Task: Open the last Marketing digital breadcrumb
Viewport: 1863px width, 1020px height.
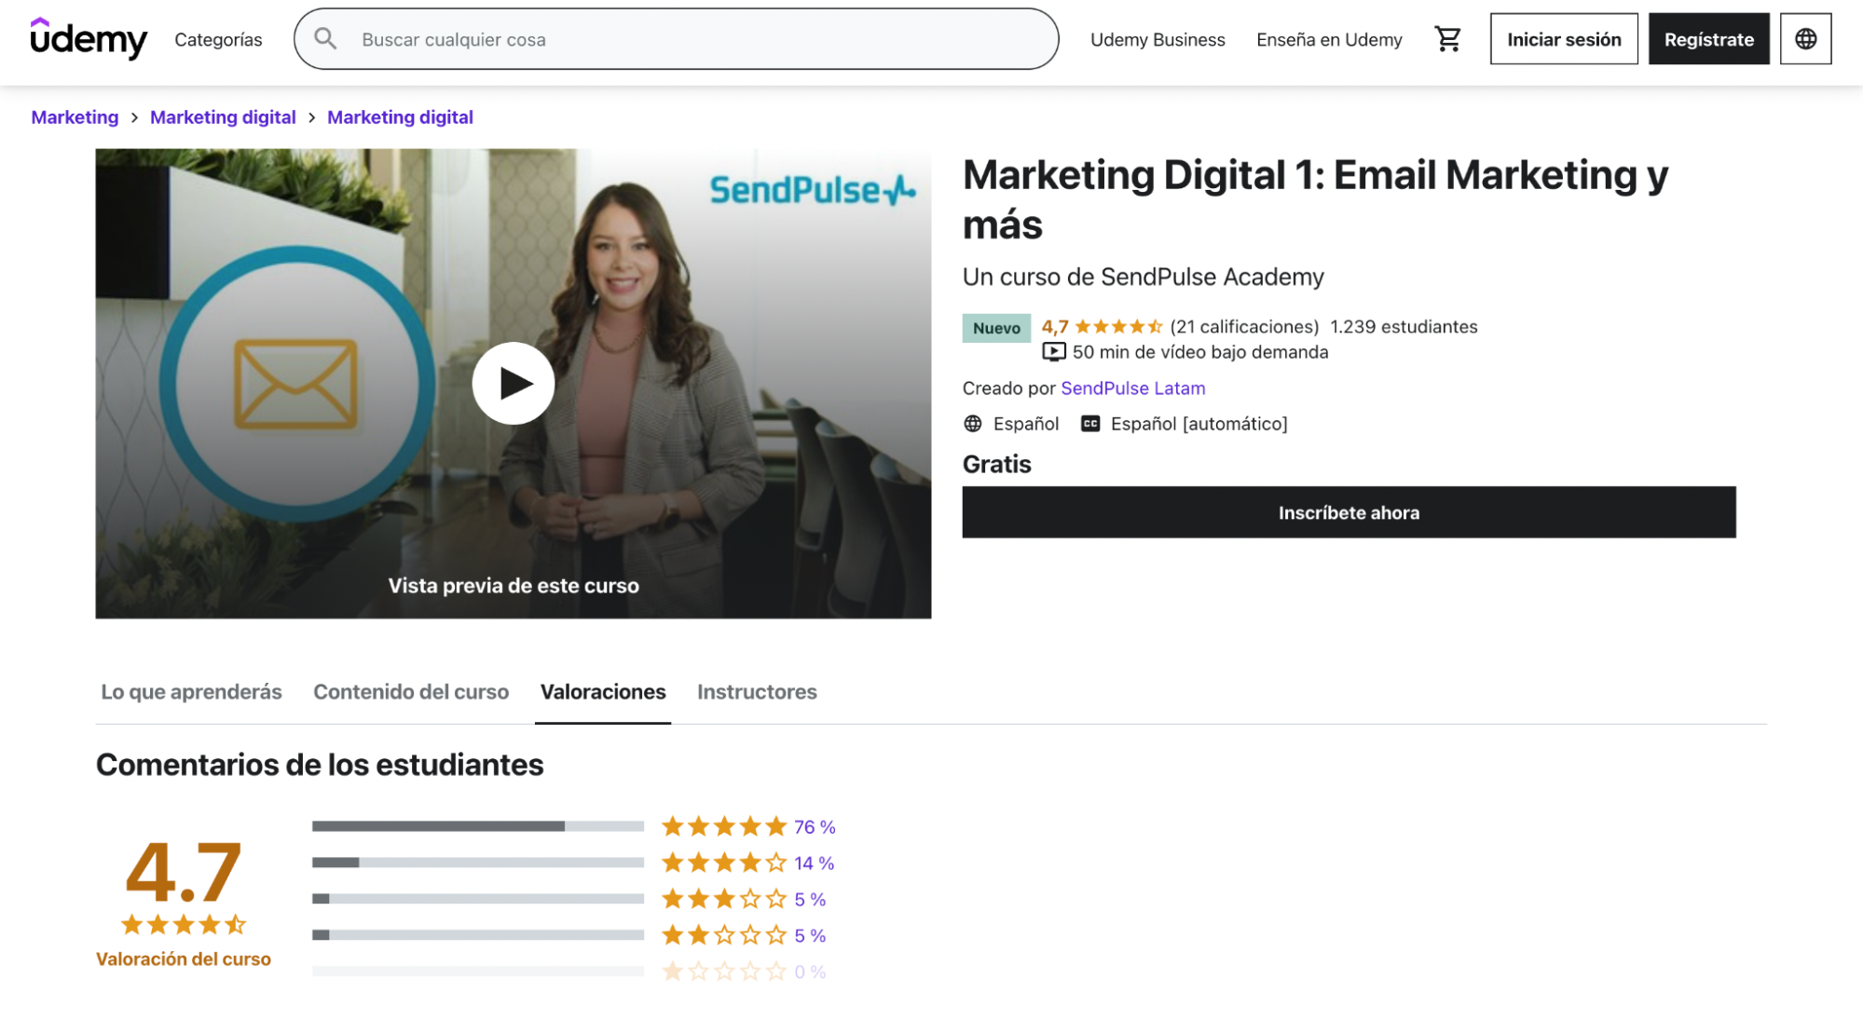Action: [400, 117]
